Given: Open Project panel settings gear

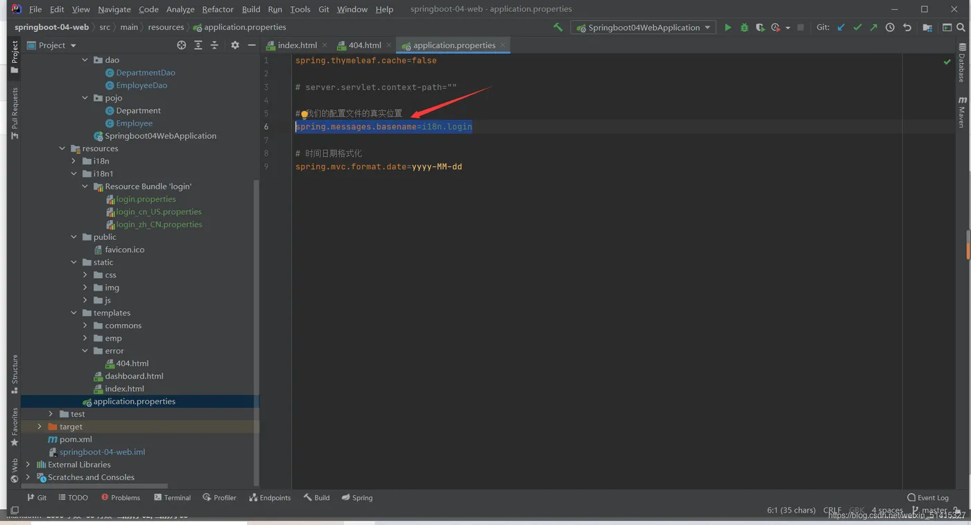Looking at the screenshot, I should (x=235, y=45).
